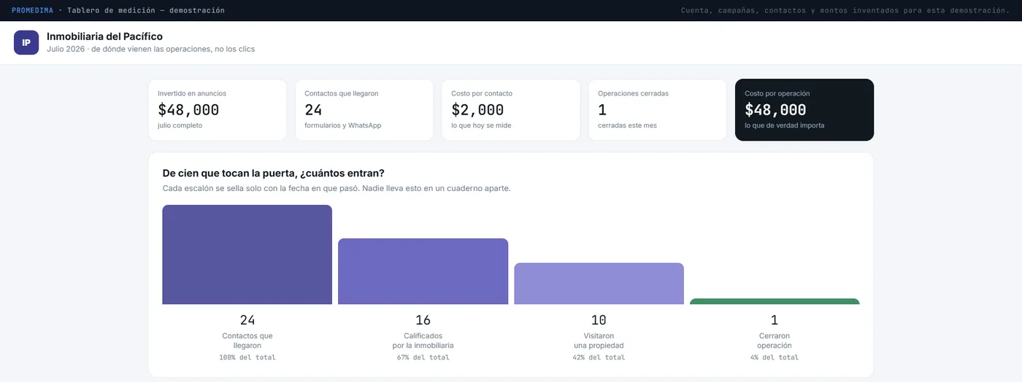Click the 'Inmobiliaria del Pacífico' title
Image resolution: width=1022 pixels, height=382 pixels.
[104, 36]
